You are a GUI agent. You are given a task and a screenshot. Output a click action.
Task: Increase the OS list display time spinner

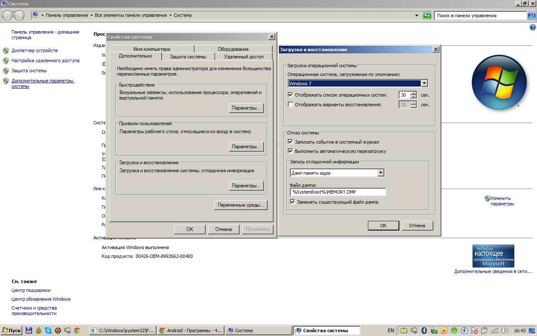pyautogui.click(x=414, y=93)
